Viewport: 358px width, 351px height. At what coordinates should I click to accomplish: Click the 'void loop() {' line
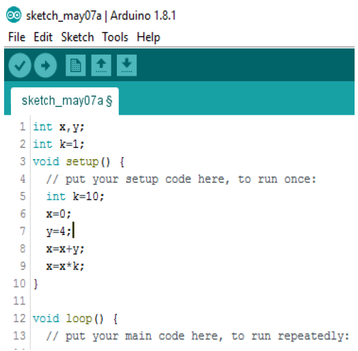click(75, 319)
